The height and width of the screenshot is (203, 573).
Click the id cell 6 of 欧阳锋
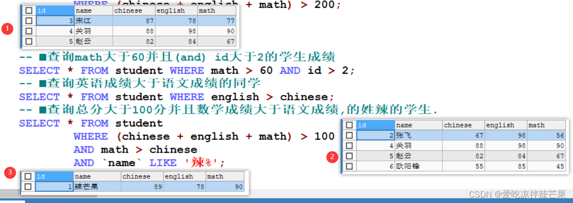click(x=375, y=166)
